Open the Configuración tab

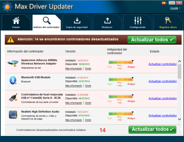[x=138, y=22]
